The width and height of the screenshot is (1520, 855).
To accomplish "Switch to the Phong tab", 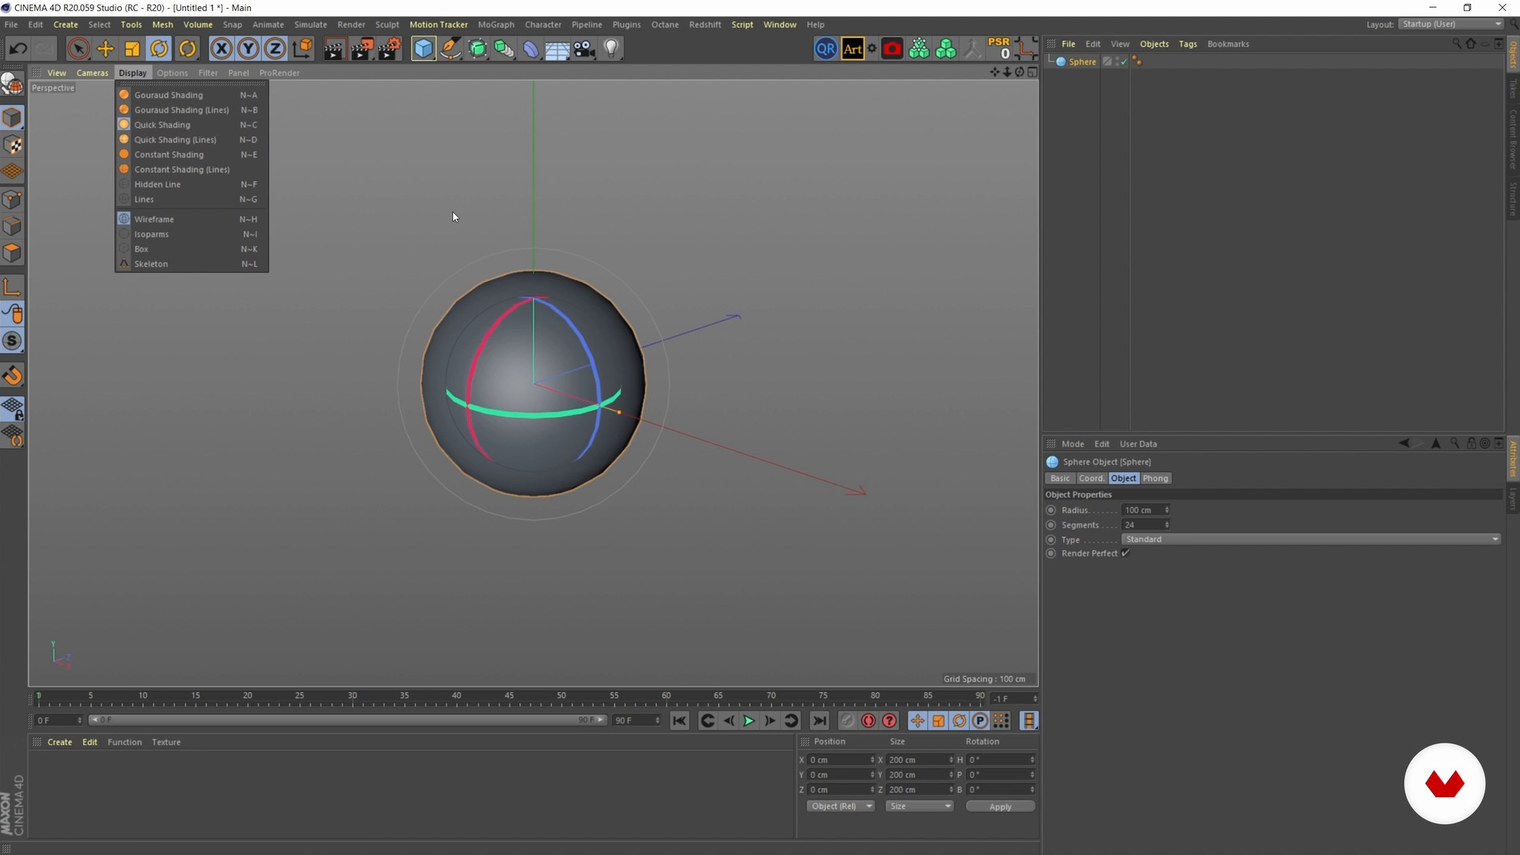I will 1155,478.
